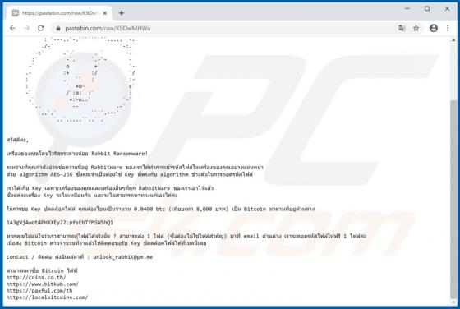This screenshot has width=460, height=309.
Task: Open the user profile avatar menu
Action: pos(434,28)
